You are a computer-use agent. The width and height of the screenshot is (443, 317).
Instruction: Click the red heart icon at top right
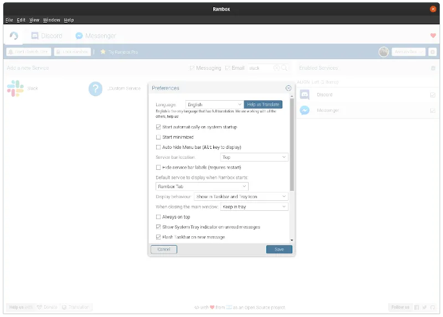click(x=433, y=36)
